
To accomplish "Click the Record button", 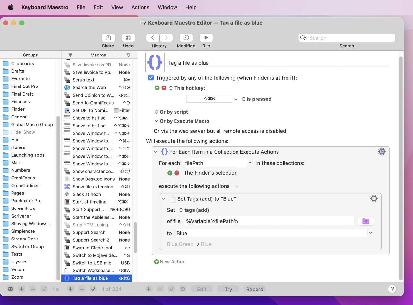I will point(255,289).
